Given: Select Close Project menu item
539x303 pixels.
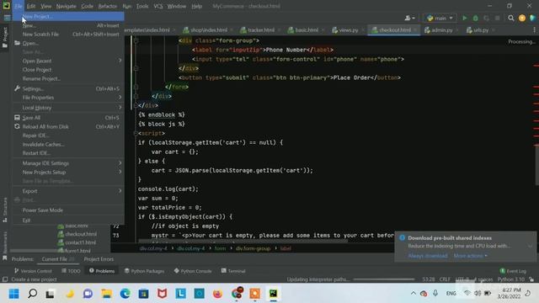Looking at the screenshot, I should point(69,70).
